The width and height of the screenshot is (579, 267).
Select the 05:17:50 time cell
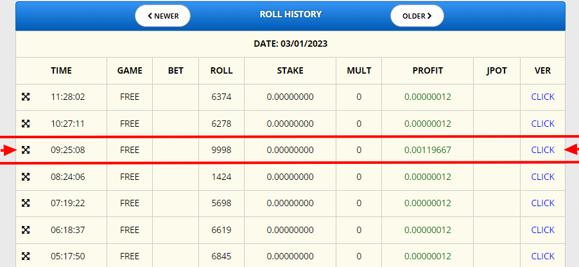click(x=68, y=256)
